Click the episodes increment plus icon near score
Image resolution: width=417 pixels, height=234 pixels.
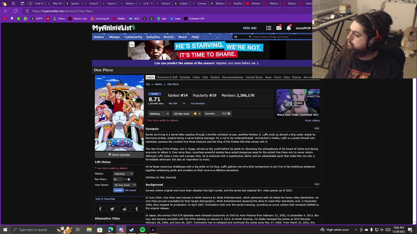coord(229,113)
